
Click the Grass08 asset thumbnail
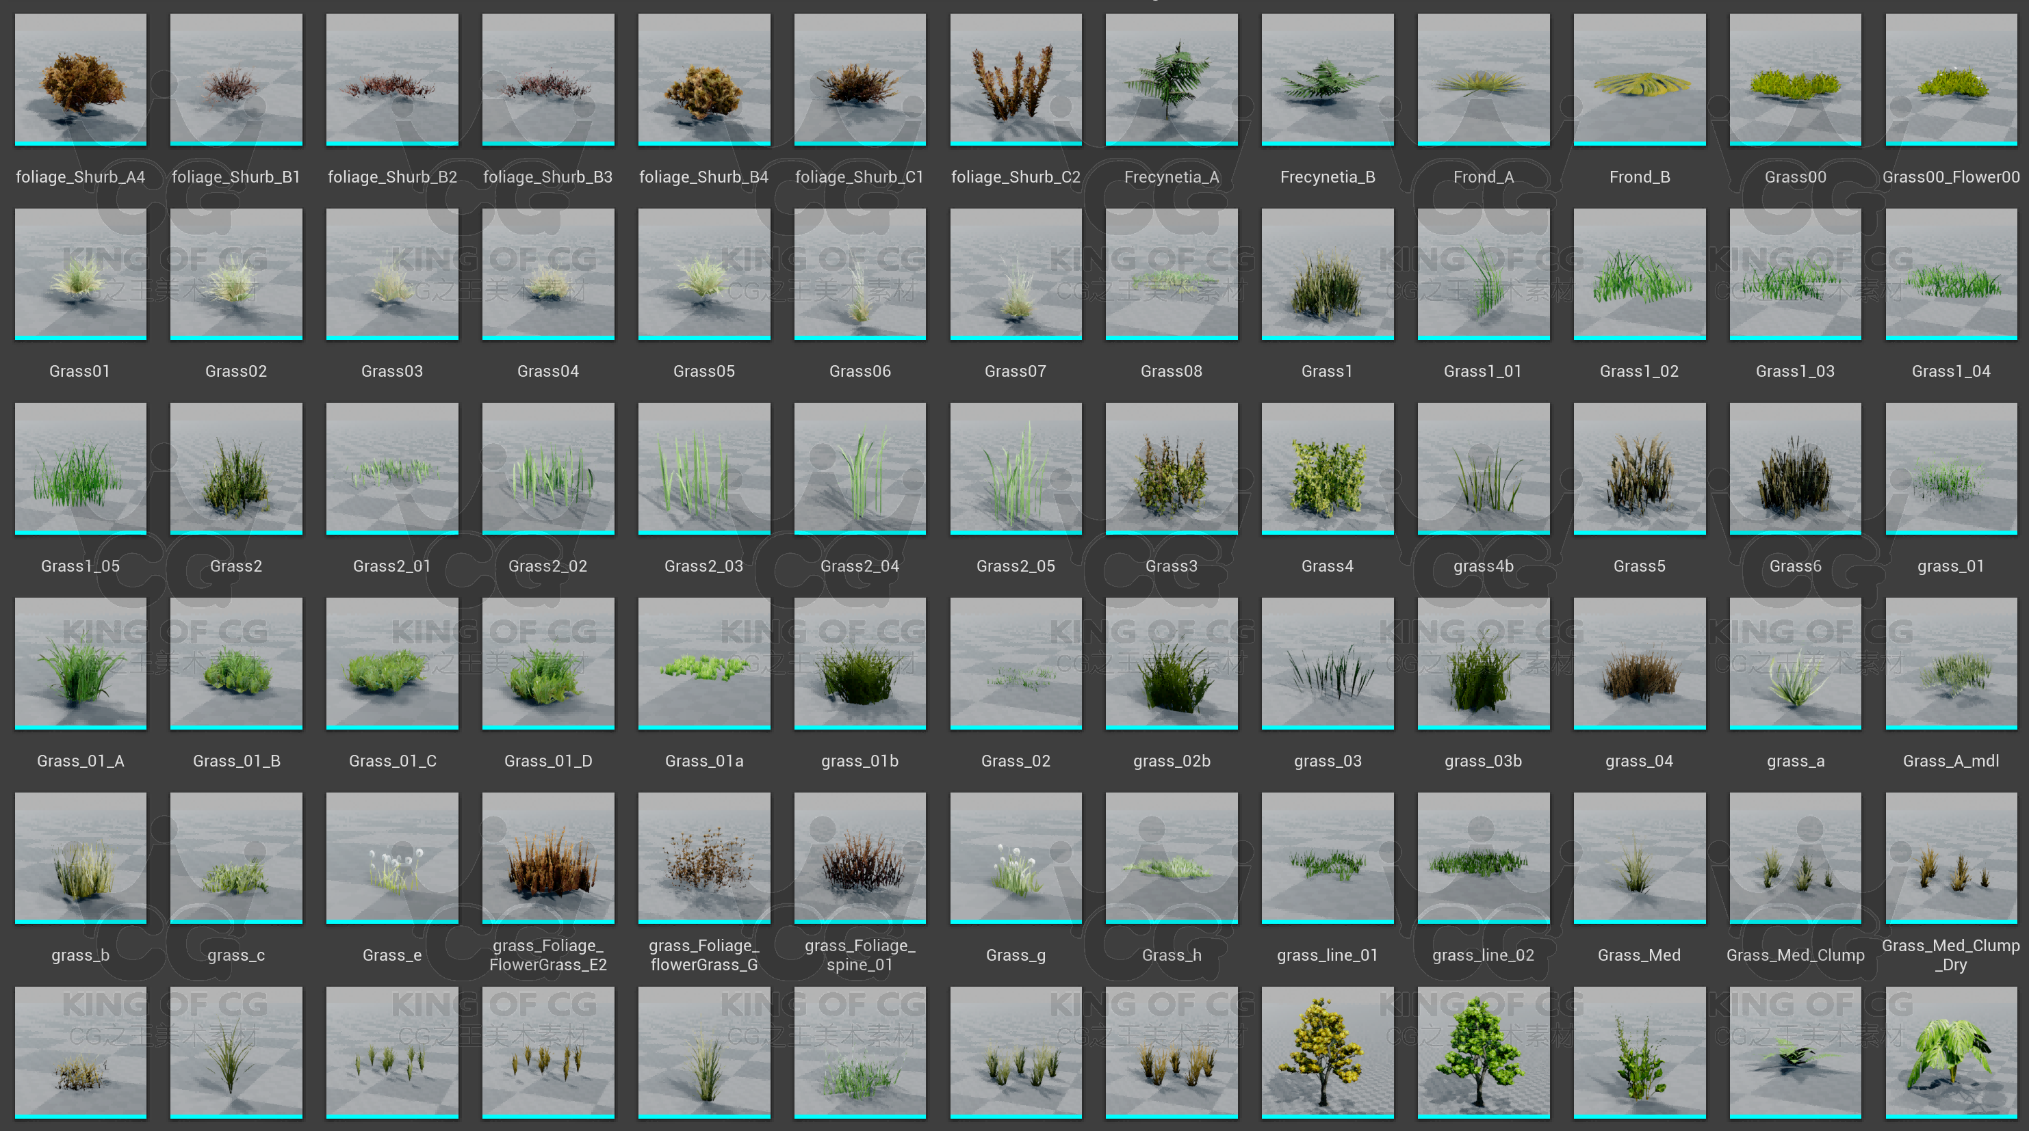pyautogui.click(x=1172, y=273)
